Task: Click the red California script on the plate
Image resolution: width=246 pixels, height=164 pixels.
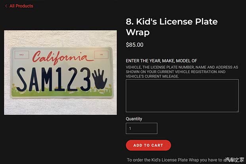Action: coord(62,58)
